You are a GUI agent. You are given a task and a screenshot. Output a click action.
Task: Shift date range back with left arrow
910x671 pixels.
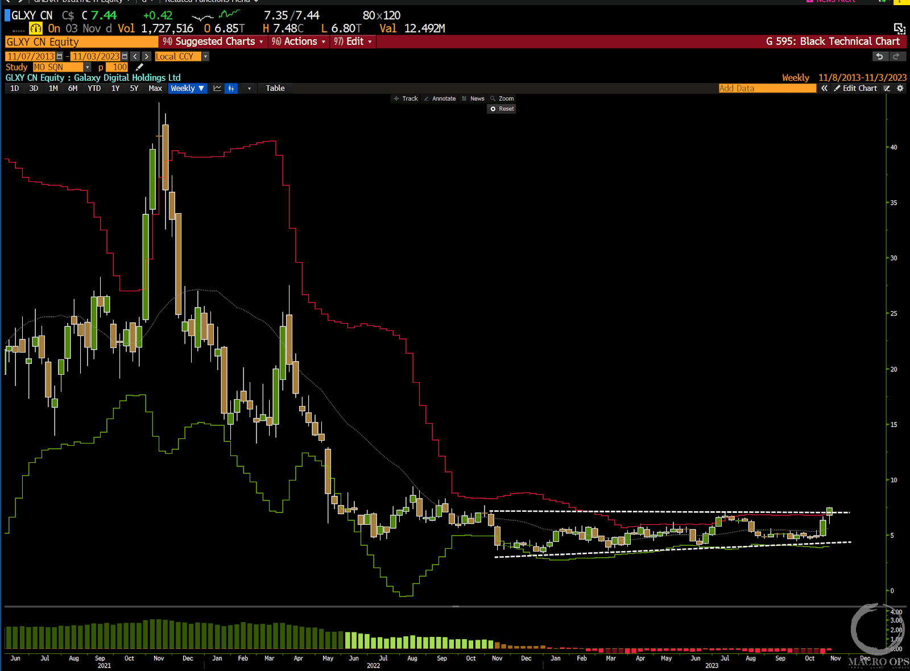(135, 56)
